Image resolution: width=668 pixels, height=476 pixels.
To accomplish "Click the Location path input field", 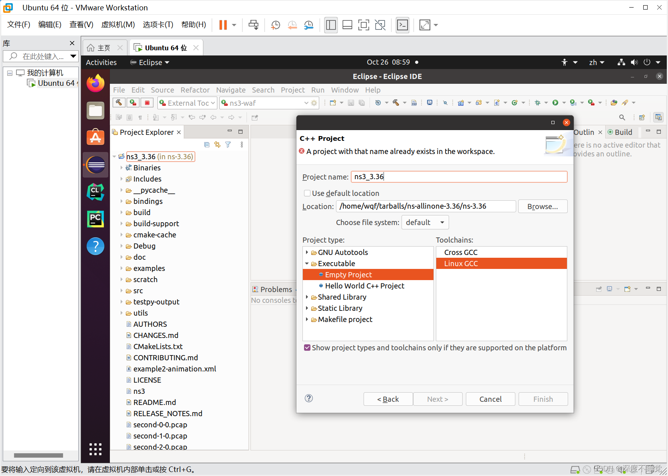I will click(426, 206).
